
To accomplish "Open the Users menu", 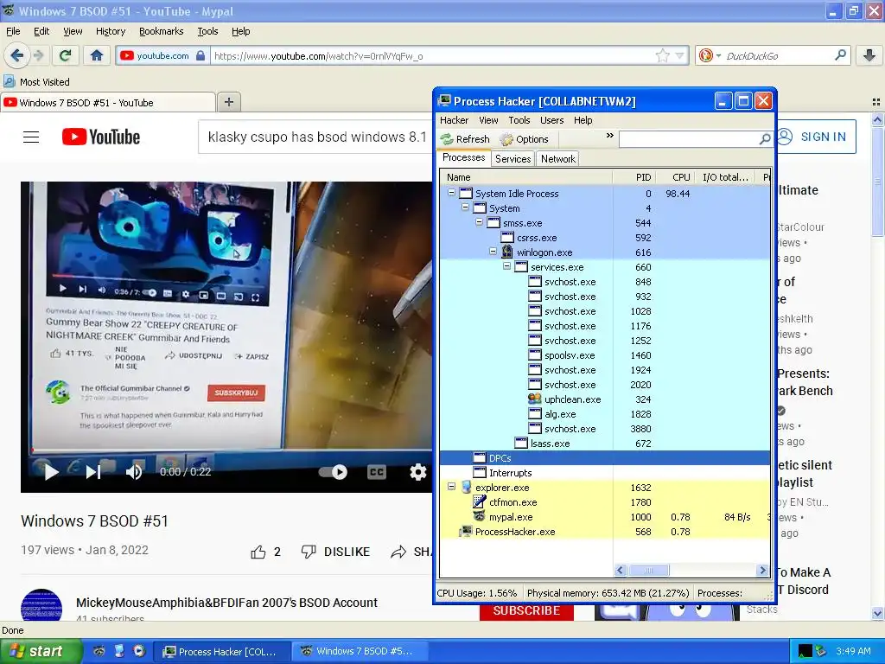I will coord(551,120).
